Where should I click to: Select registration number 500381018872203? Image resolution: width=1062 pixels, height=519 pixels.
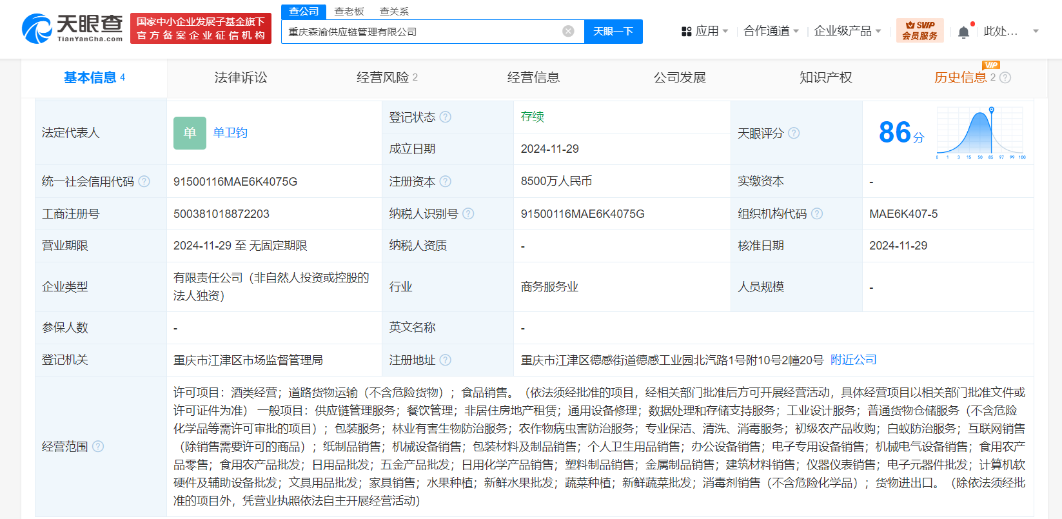click(221, 214)
